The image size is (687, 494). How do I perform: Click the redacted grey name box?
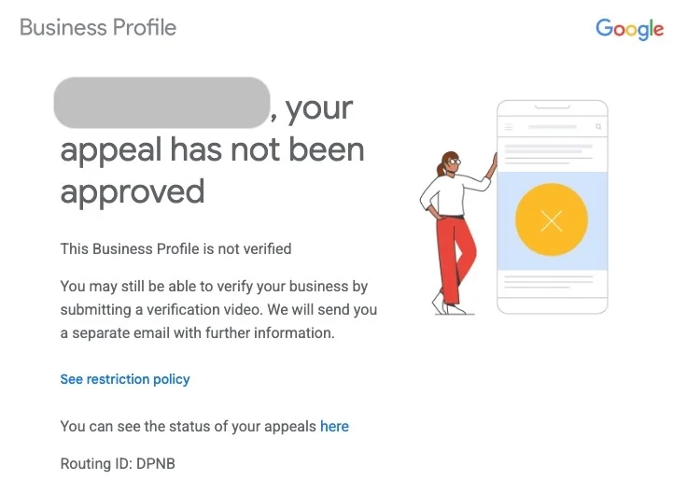(161, 103)
